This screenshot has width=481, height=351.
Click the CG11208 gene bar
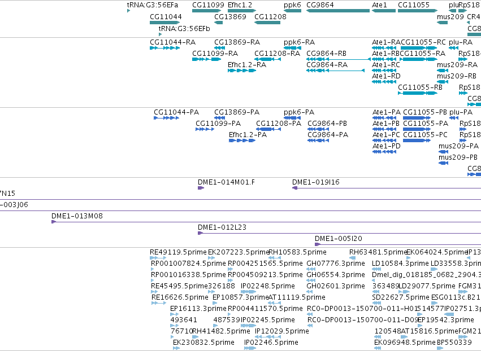[267, 23]
